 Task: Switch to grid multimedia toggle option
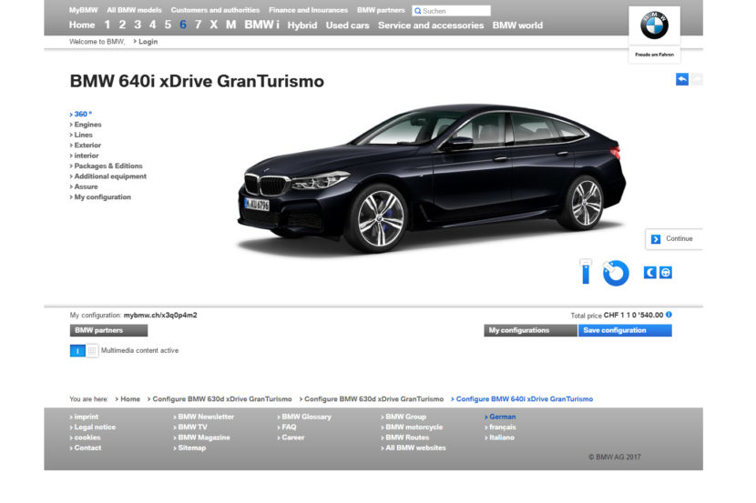tap(92, 350)
